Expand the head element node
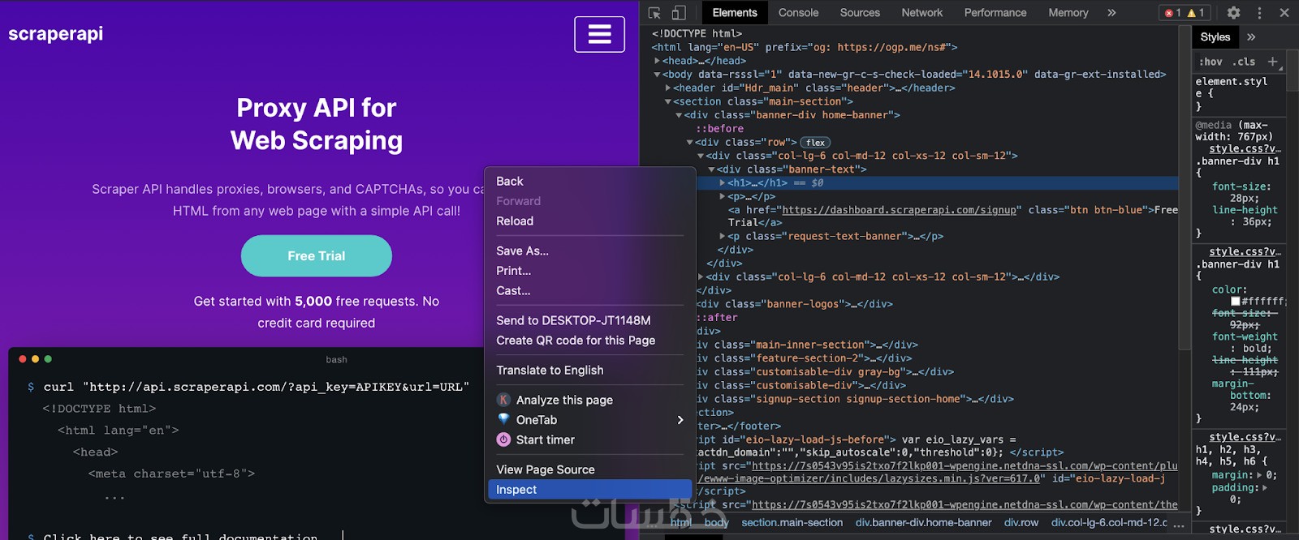 (657, 61)
